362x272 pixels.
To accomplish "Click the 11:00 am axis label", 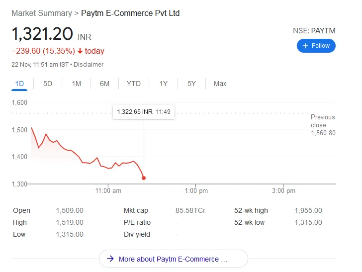I will [x=108, y=191].
